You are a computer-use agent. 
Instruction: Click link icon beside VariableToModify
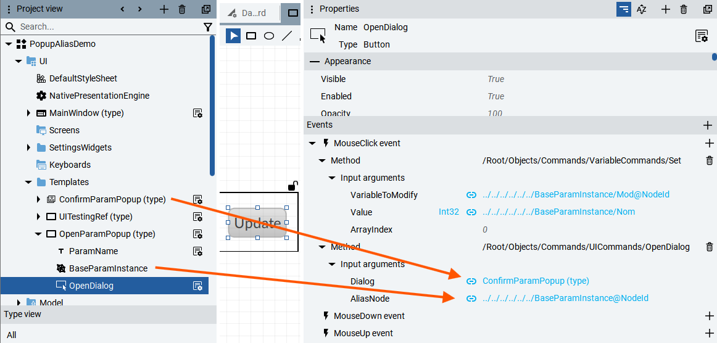click(471, 196)
